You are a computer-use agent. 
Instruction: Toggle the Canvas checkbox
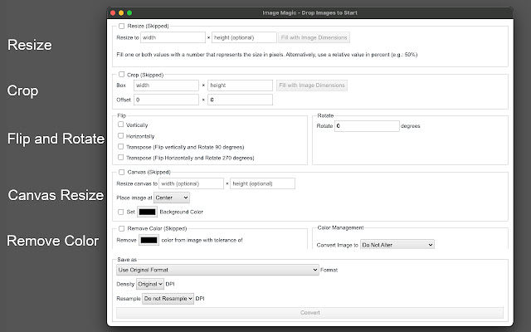coord(122,173)
